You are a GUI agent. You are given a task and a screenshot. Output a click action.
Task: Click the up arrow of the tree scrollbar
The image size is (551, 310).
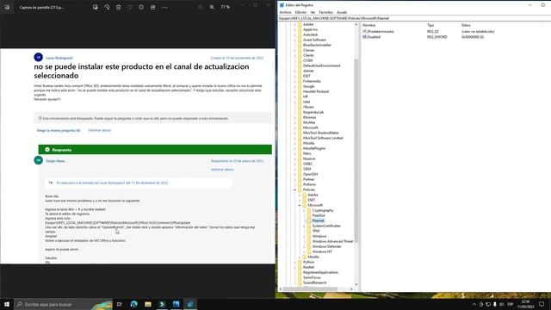pyautogui.click(x=356, y=25)
